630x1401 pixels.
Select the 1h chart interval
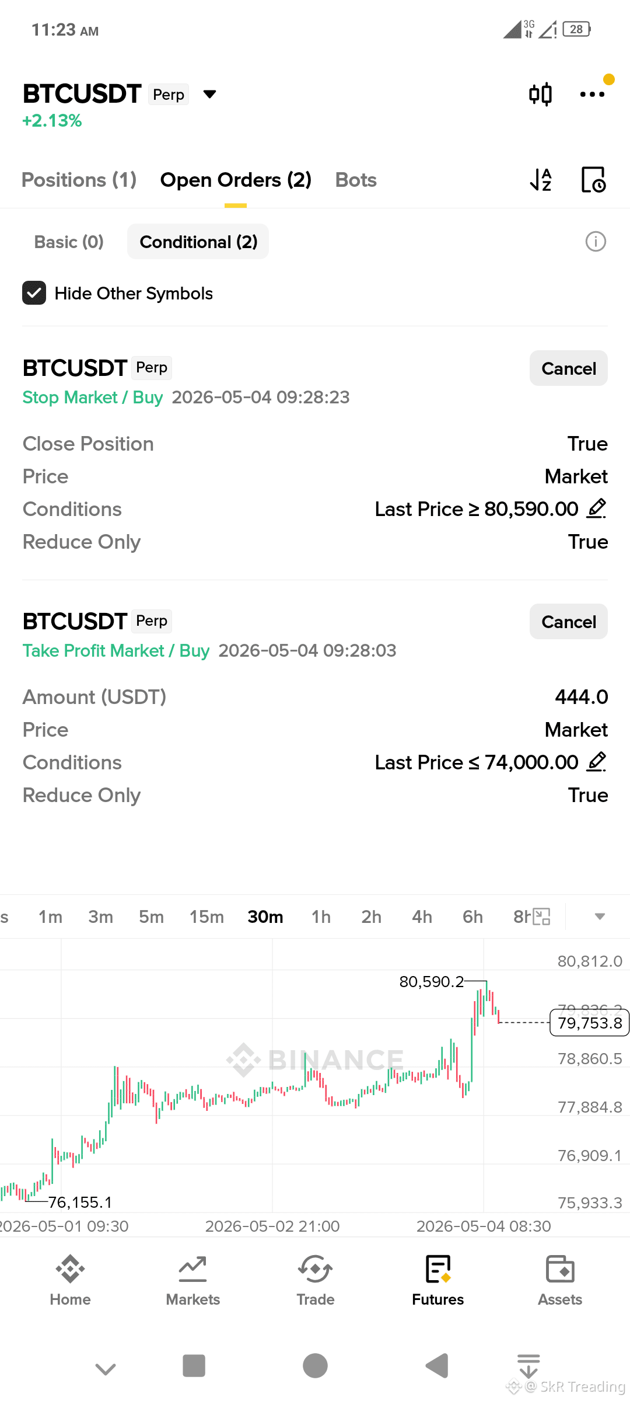[x=321, y=916]
